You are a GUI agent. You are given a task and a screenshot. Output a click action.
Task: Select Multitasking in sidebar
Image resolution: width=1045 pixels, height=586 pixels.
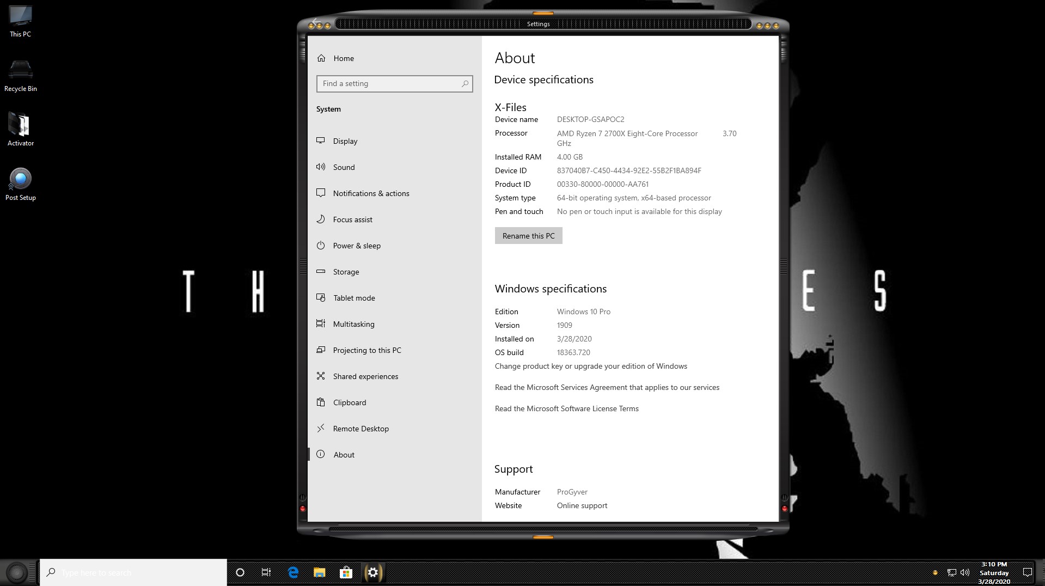pyautogui.click(x=394, y=324)
